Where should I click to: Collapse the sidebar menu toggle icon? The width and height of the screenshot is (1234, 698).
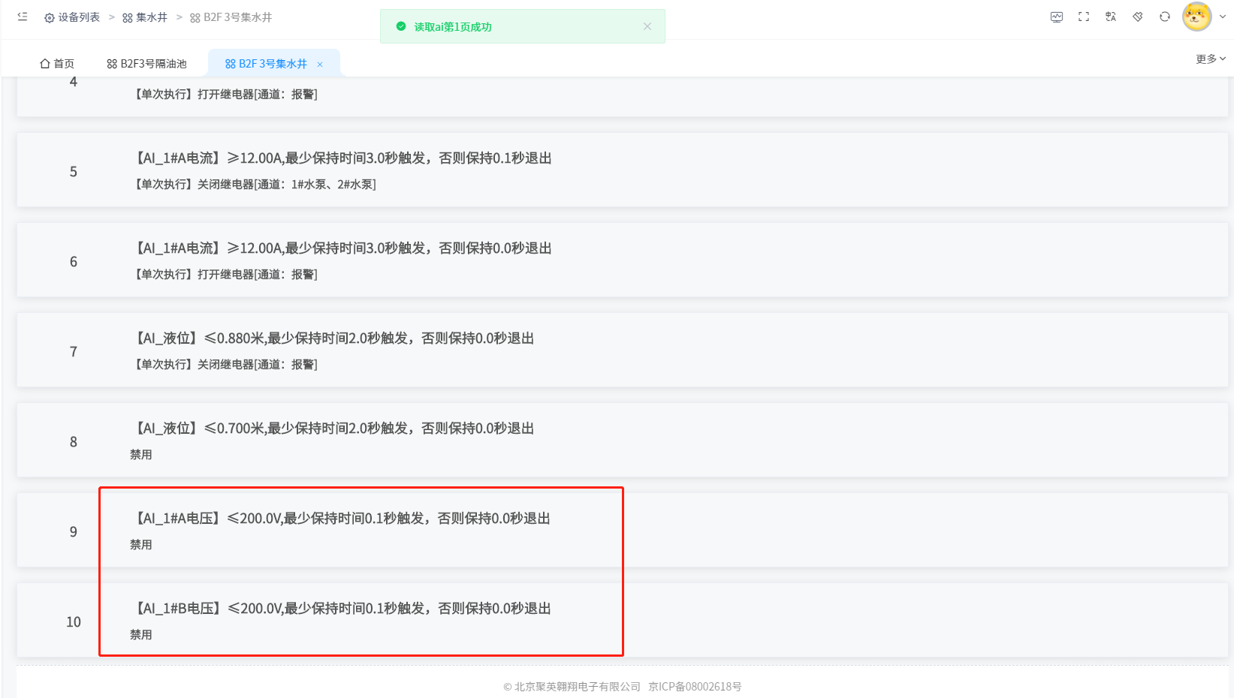[23, 17]
